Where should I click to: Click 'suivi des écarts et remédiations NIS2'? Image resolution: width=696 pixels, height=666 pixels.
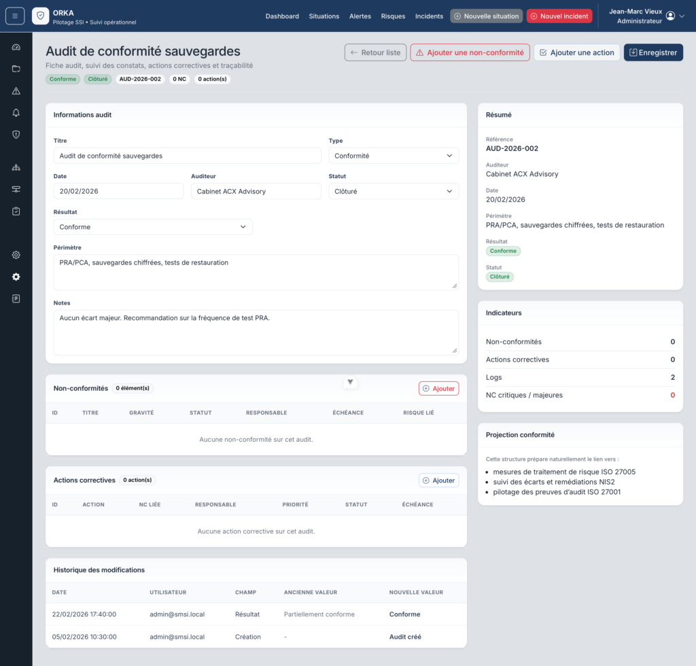tap(554, 482)
